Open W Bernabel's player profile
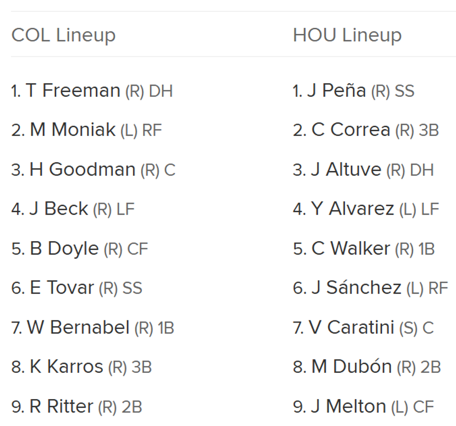This screenshot has height=426, width=456. coord(78,327)
